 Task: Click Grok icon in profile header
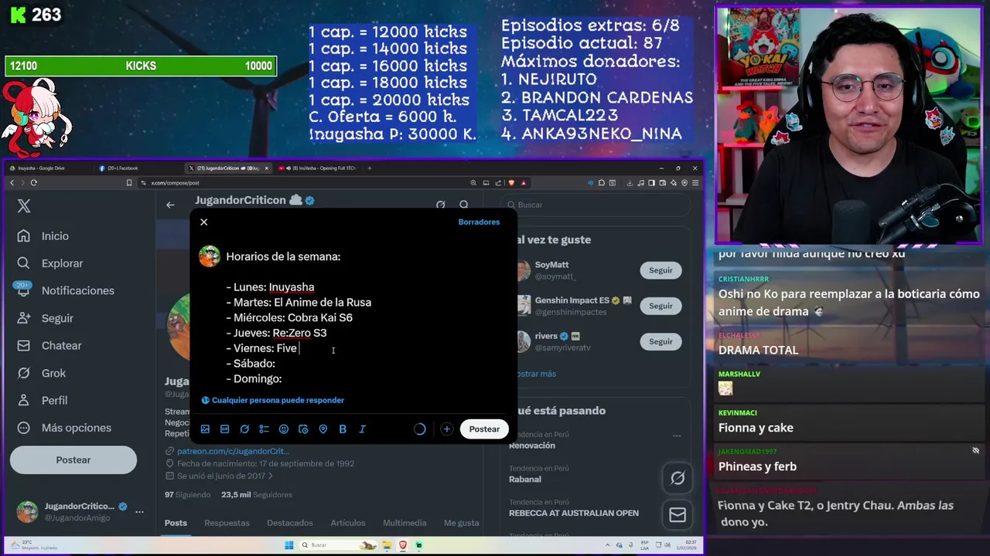440,205
